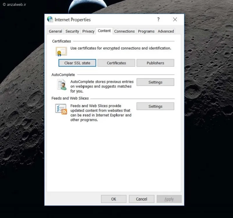Image resolution: width=233 pixels, height=218 pixels.
Task: Click text 'Feeds and Web Slices provide'
Action: coord(96,106)
